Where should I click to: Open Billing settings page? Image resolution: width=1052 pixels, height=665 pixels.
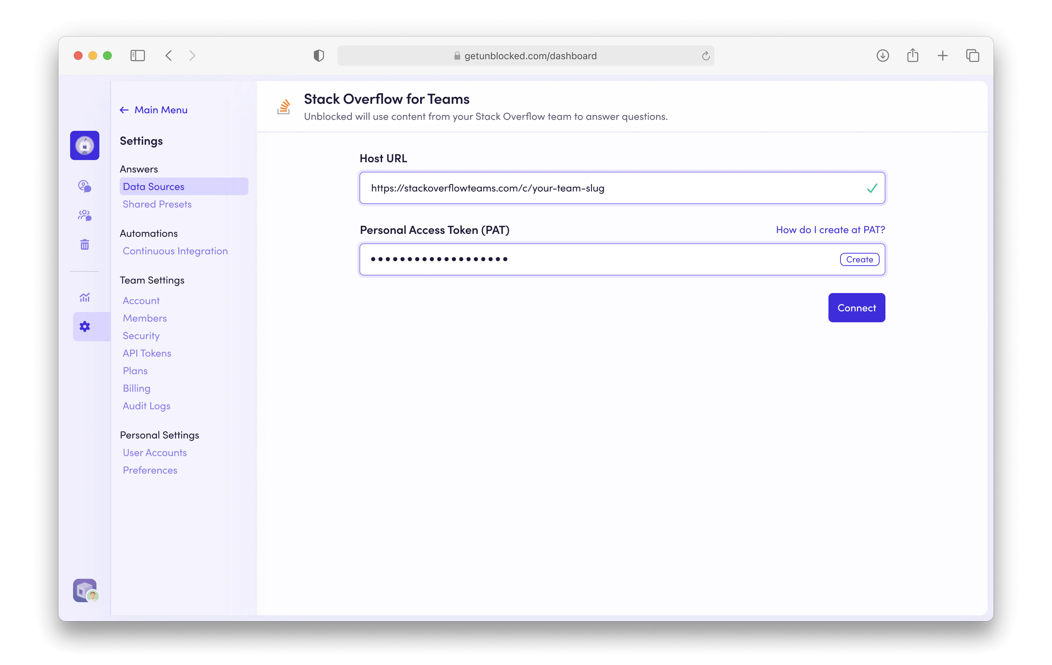click(x=136, y=388)
